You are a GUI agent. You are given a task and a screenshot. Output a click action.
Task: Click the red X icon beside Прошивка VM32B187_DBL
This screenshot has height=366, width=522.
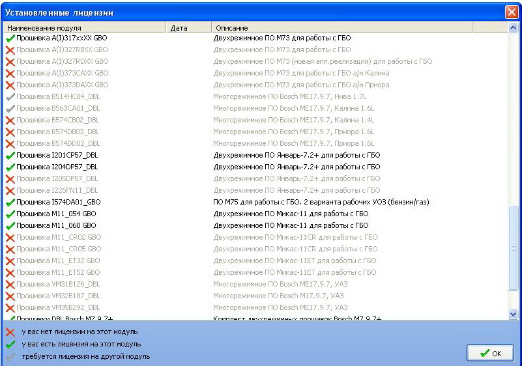pos(10,296)
